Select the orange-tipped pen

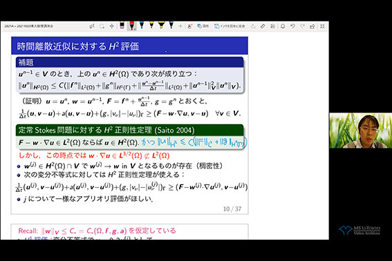[x=151, y=26]
